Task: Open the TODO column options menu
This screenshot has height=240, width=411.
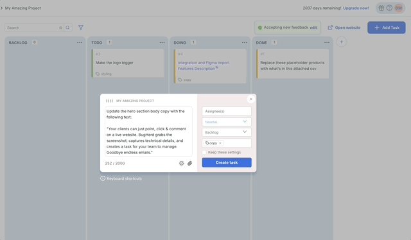Action: [x=162, y=42]
